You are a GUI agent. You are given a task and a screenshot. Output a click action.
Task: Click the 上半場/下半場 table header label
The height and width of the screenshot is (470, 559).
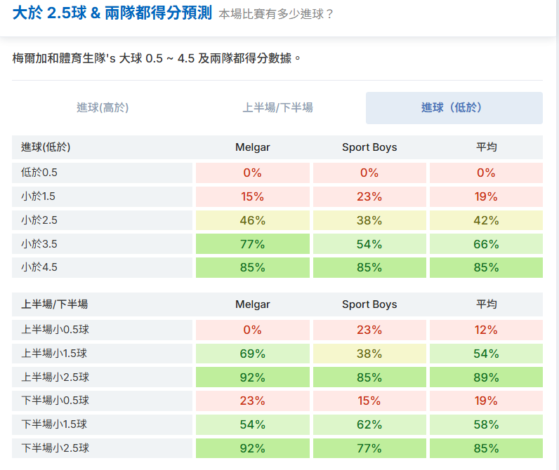click(x=55, y=304)
